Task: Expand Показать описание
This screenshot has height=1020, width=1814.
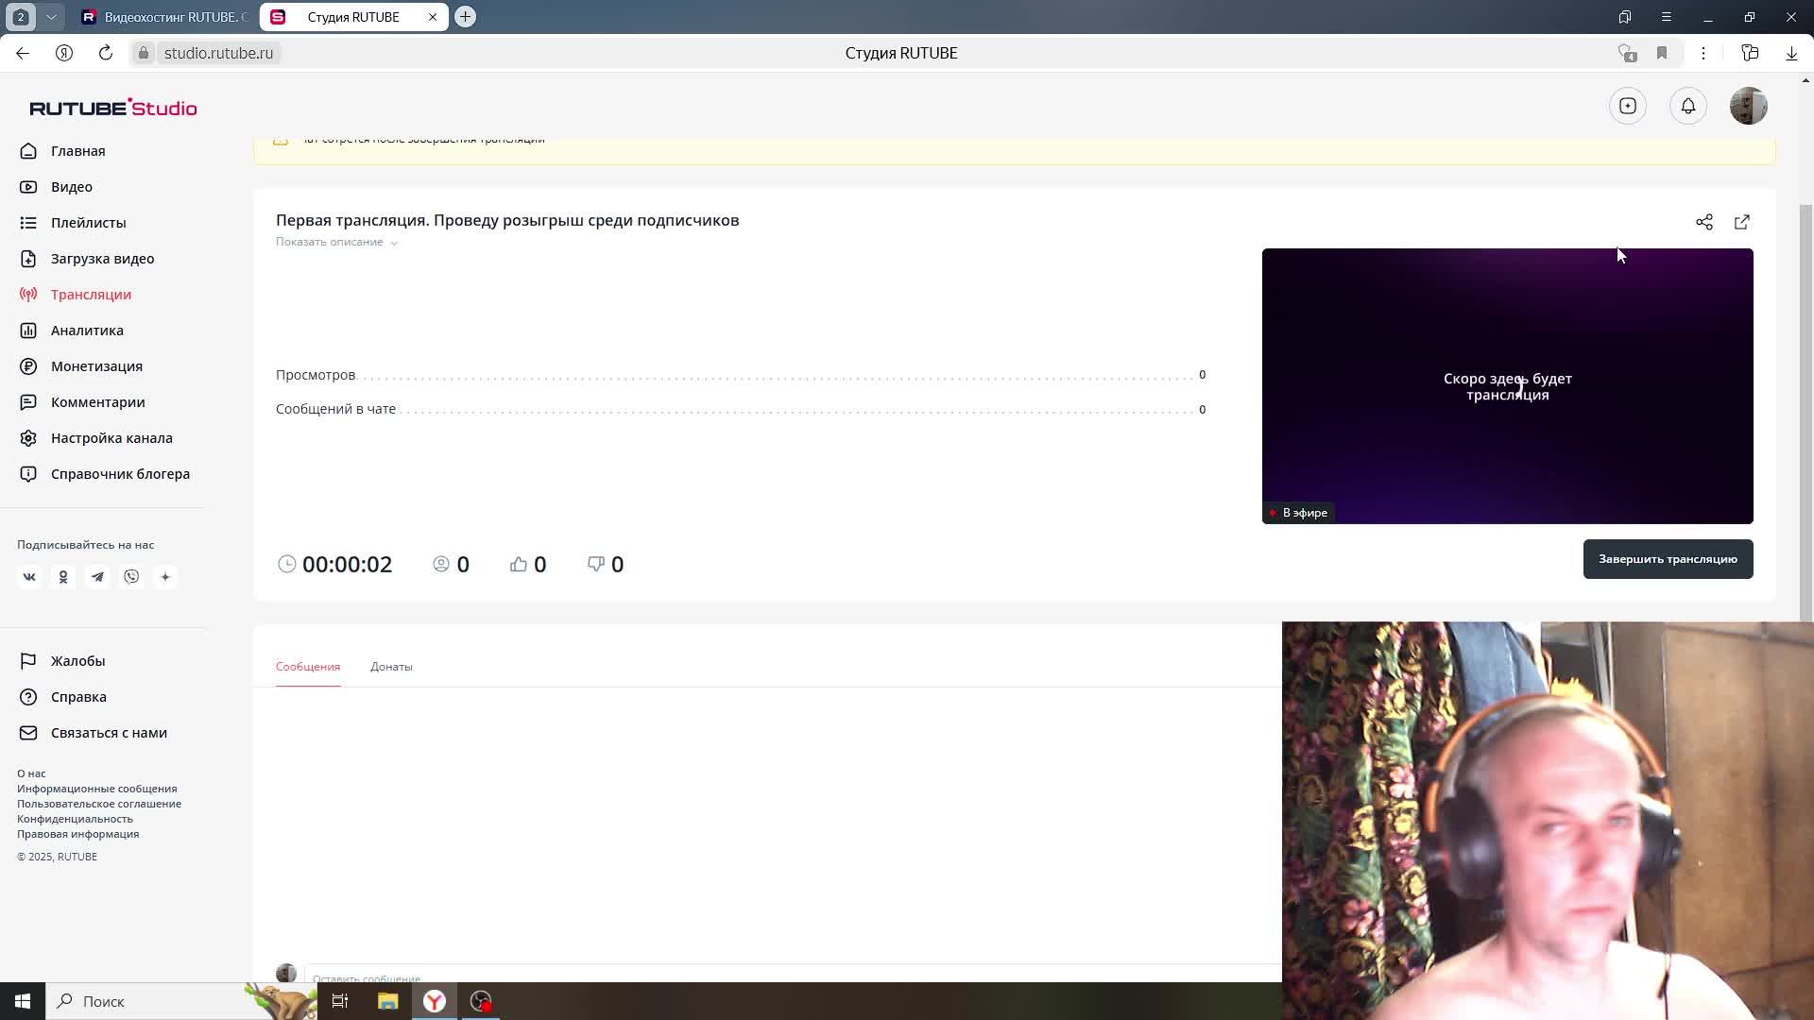Action: coord(336,242)
